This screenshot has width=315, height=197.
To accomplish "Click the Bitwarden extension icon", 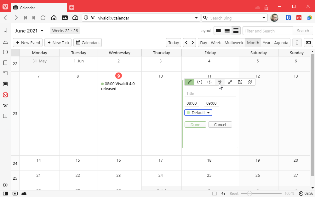I will click(x=288, y=18).
